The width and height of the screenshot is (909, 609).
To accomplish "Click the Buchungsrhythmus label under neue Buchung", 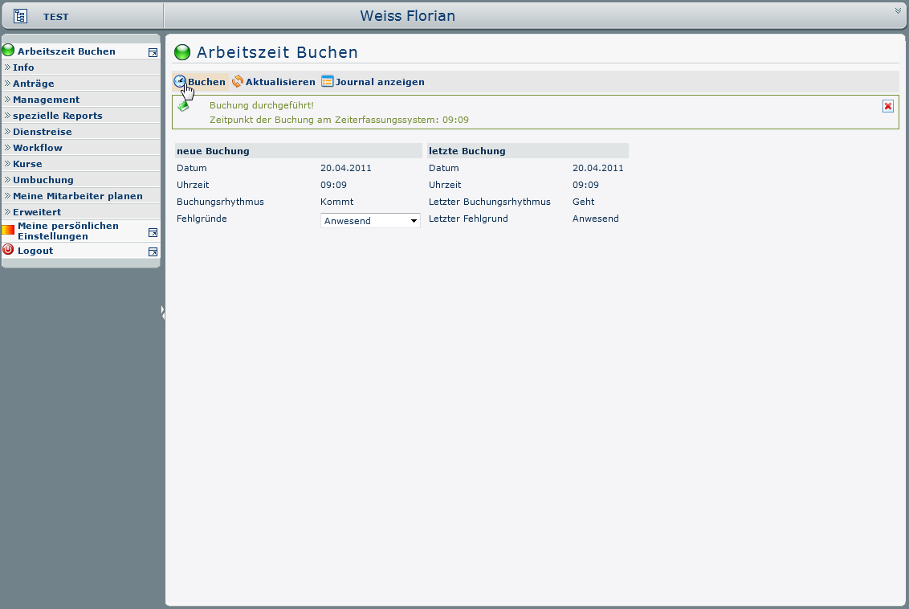I will pos(220,202).
